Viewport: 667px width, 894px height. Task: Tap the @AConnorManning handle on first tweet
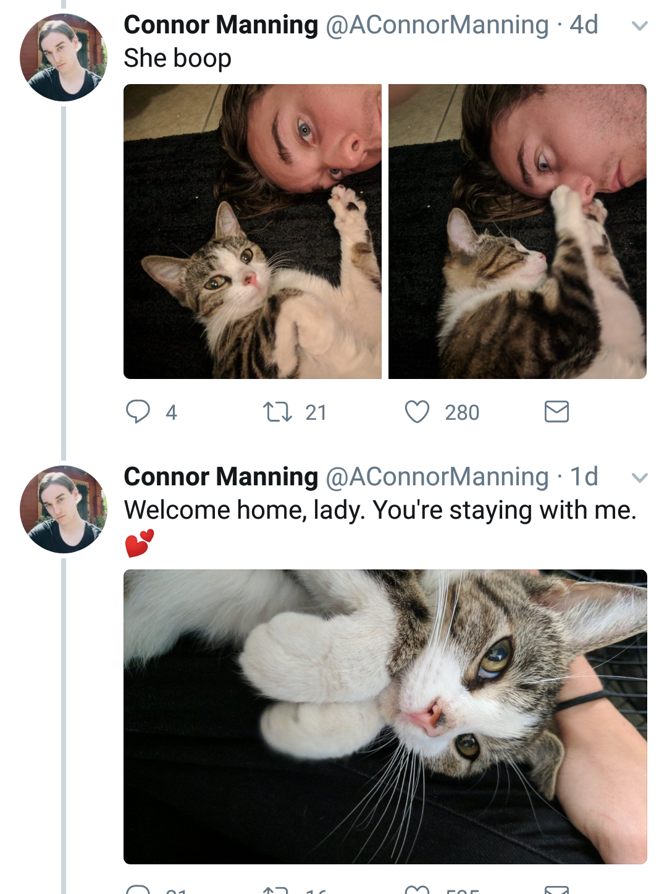[x=437, y=25]
